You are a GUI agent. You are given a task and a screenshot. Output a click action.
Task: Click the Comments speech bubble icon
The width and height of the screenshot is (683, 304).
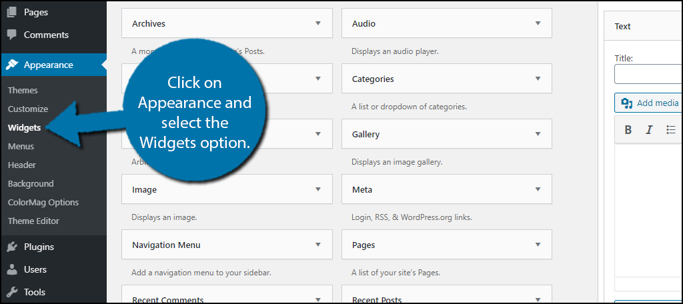click(12, 35)
